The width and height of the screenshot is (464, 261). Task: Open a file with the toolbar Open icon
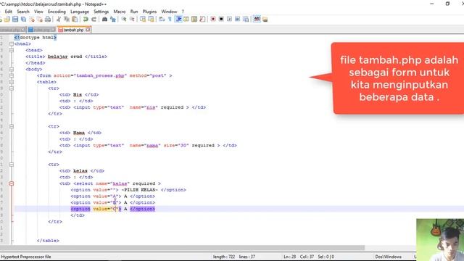pyautogui.click(x=7, y=20)
